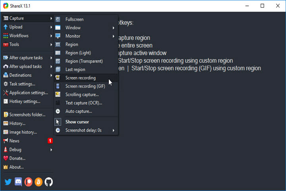Image resolution: width=286 pixels, height=191 pixels.
Task: Open the GitHub link icon
Action: pyautogui.click(x=49, y=182)
